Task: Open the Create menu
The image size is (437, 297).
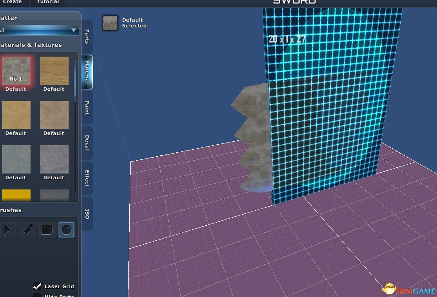Action: click(12, 2)
